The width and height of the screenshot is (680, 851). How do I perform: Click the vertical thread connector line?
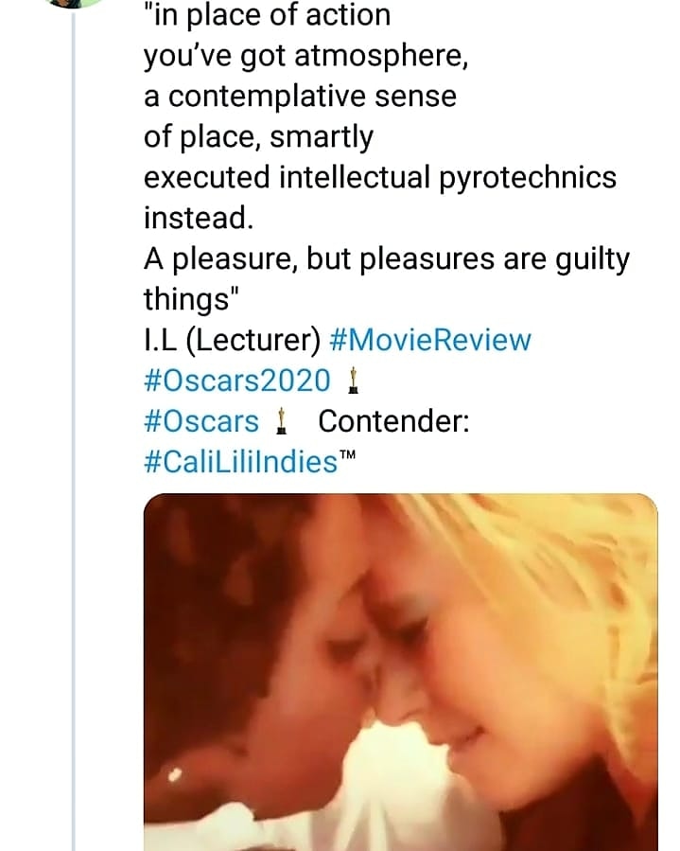click(74, 426)
